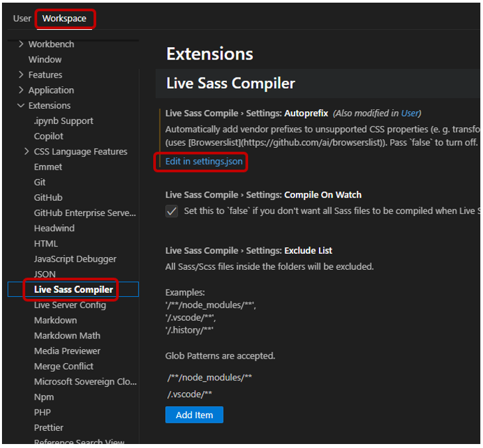483x448 pixels.
Task: Click the Autoprefix setting title
Action: tap(247, 113)
